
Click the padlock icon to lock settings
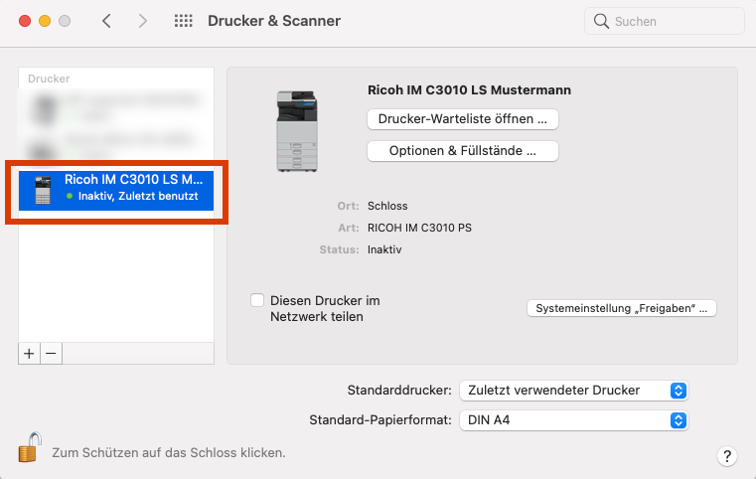coord(30,447)
